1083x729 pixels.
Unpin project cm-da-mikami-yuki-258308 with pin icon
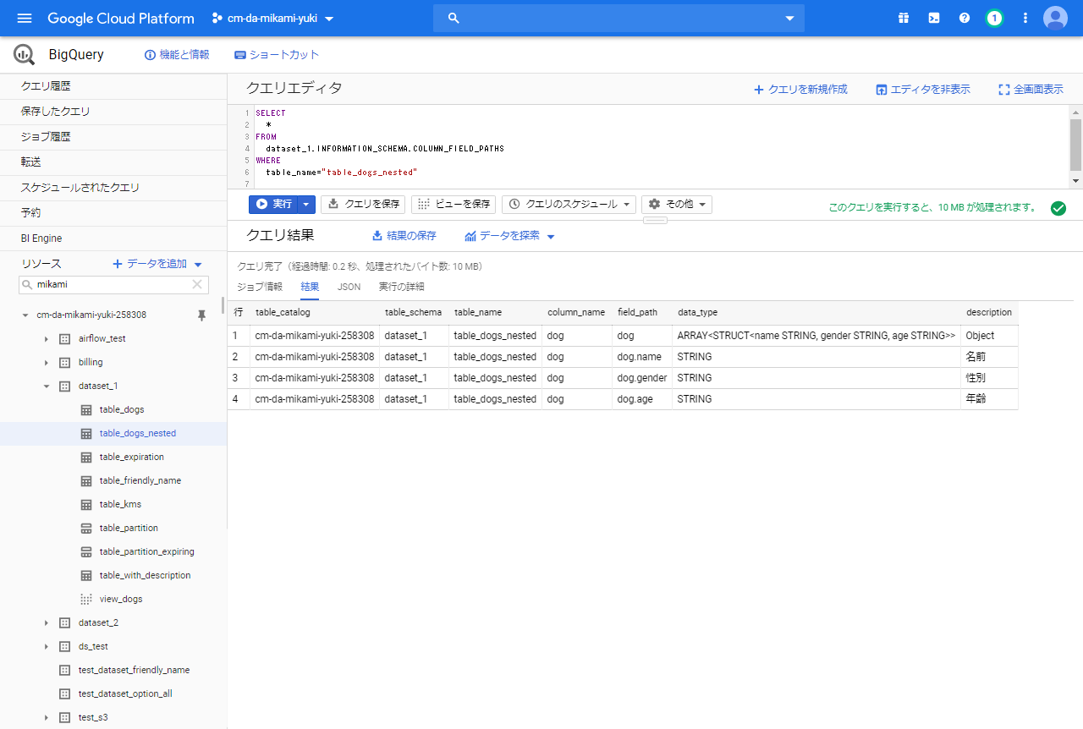[201, 315]
